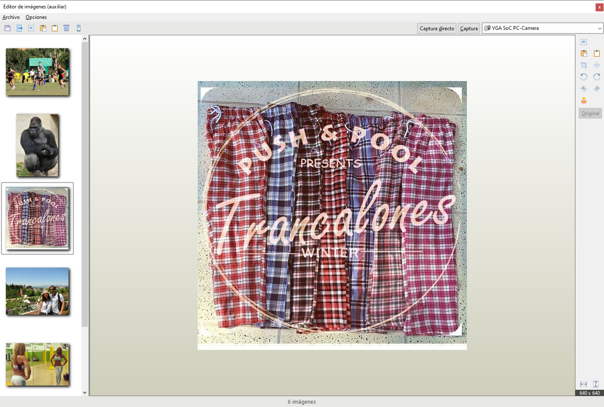
Task: Click the mirror/flip compress arrows icon
Action: pos(596,65)
